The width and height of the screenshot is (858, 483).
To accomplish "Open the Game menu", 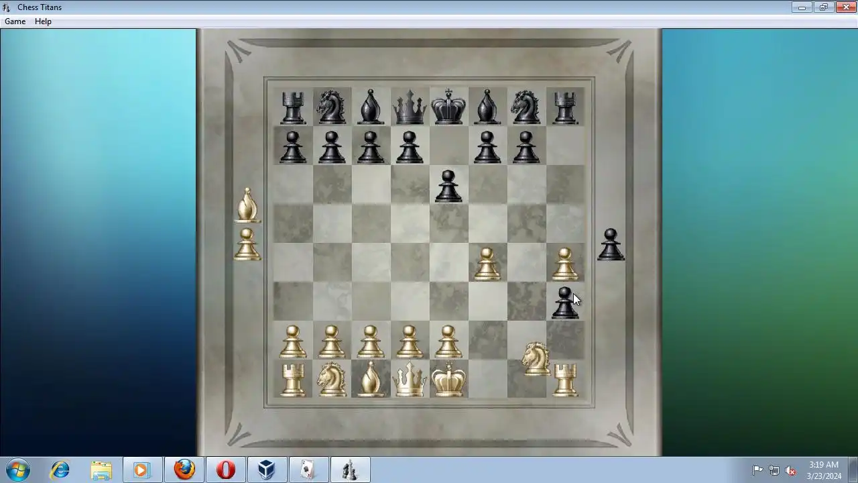I will coord(15,21).
